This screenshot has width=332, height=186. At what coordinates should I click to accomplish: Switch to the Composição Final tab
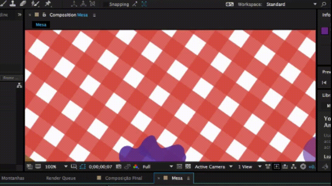point(123,178)
